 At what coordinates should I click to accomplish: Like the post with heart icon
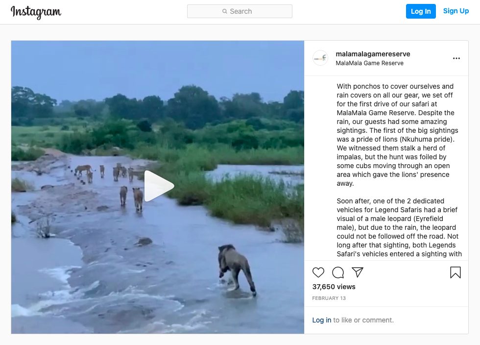point(318,272)
